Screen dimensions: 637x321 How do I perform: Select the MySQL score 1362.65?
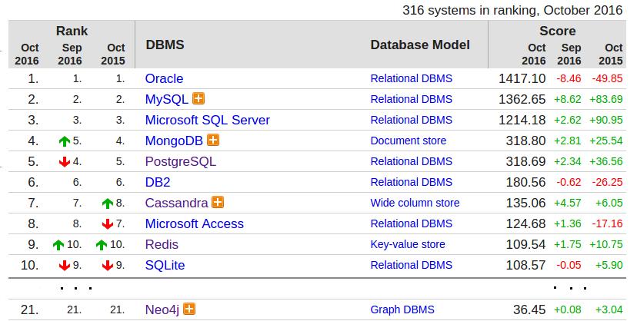tap(522, 99)
